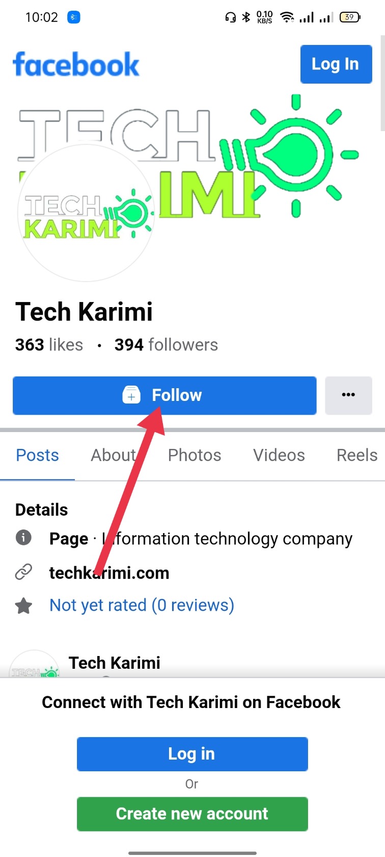Switch to the About tab

[113, 455]
